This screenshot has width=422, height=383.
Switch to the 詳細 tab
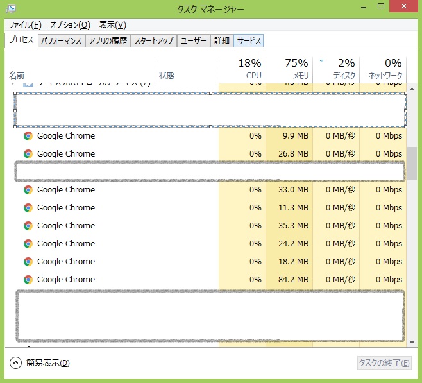pos(222,40)
